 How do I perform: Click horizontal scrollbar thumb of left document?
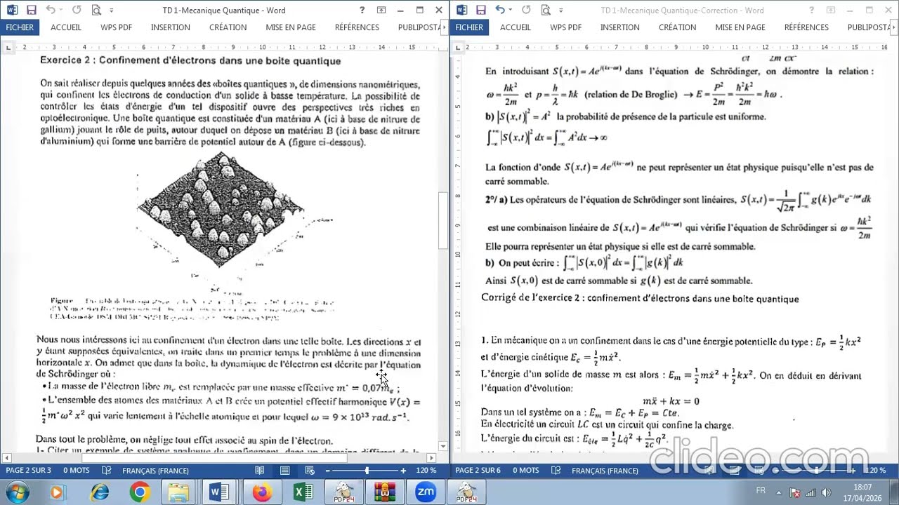pos(214,458)
